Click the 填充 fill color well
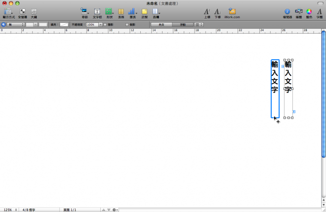Viewport: 326px width, 212px height. coord(64,24)
